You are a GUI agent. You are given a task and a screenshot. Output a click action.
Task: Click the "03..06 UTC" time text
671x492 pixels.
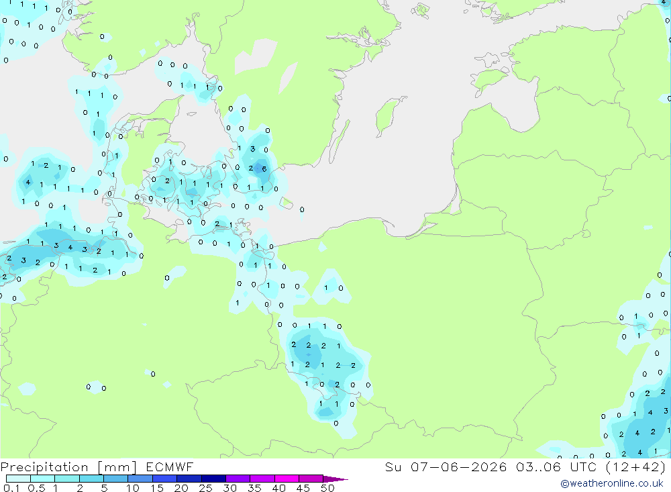[x=556, y=466]
